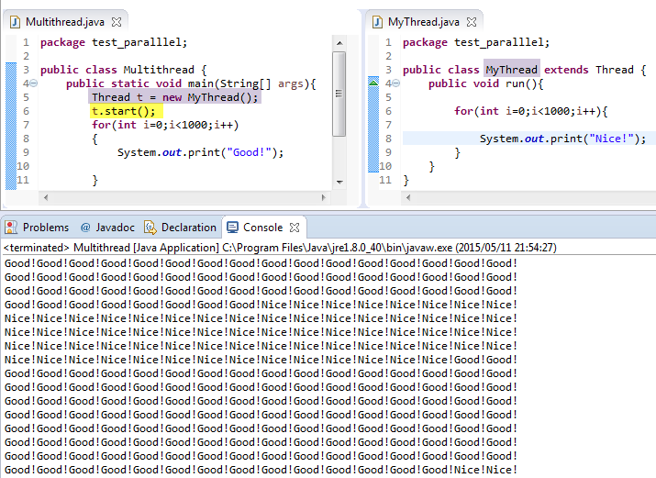
Task: Click 'package test_paralllel;' in Multithread.java
Action: tap(114, 42)
